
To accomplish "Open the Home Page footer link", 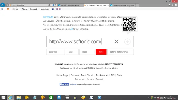I will (x=62, y=75).
